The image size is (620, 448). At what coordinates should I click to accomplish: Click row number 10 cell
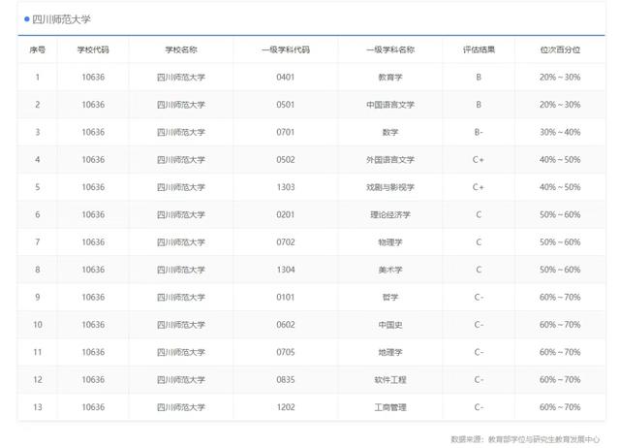pos(38,325)
